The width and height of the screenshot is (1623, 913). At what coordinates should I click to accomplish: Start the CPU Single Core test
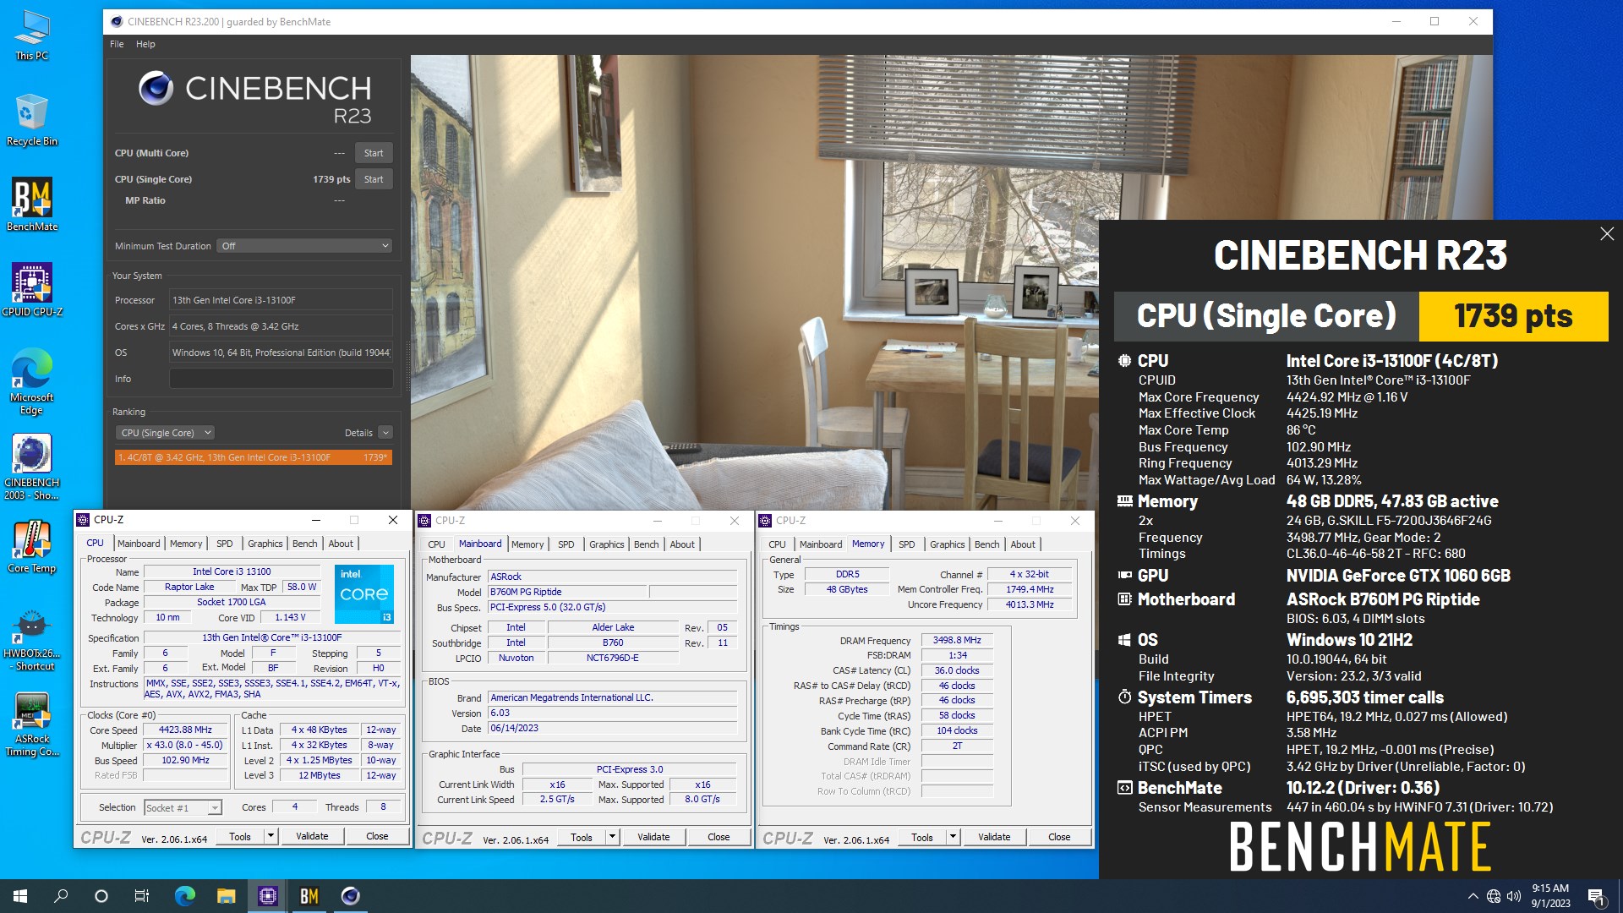tap(374, 179)
